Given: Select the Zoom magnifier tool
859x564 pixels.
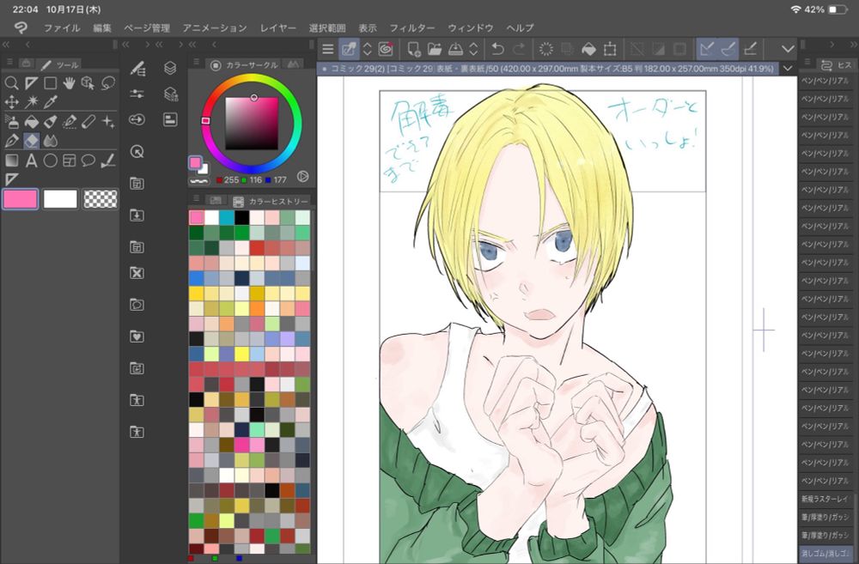Looking at the screenshot, I should tap(11, 83).
